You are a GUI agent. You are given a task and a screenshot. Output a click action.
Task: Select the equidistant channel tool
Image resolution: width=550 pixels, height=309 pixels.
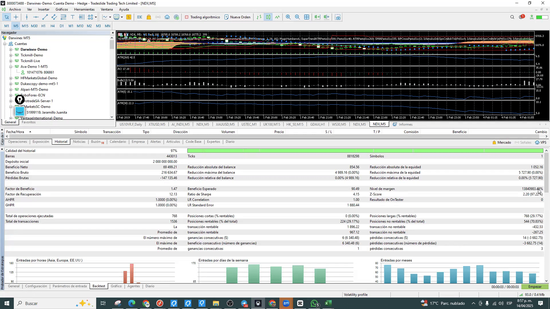tap(54, 17)
